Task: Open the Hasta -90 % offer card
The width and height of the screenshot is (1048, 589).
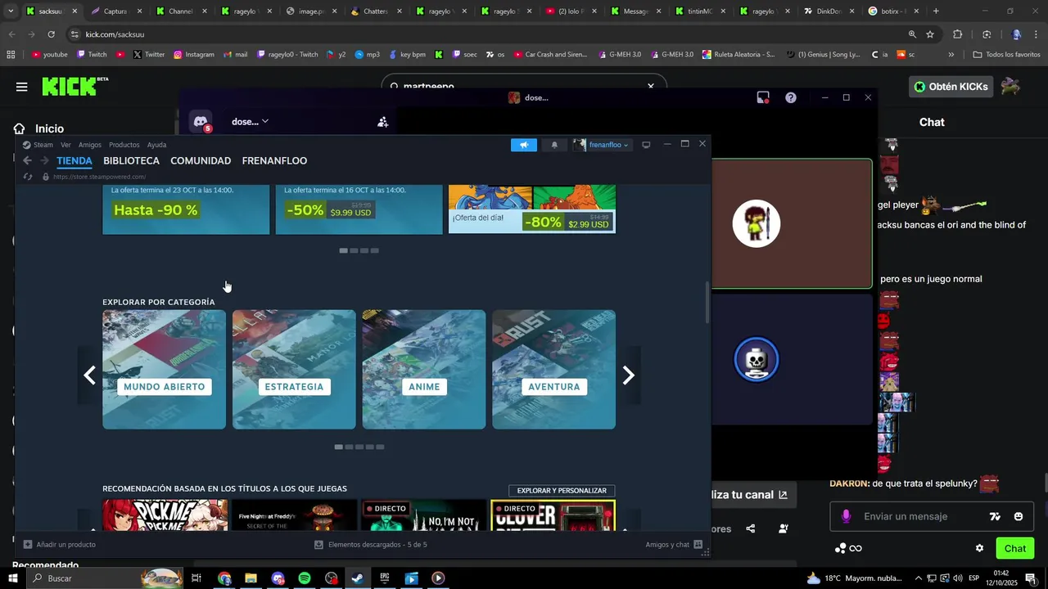Action: coord(186,209)
